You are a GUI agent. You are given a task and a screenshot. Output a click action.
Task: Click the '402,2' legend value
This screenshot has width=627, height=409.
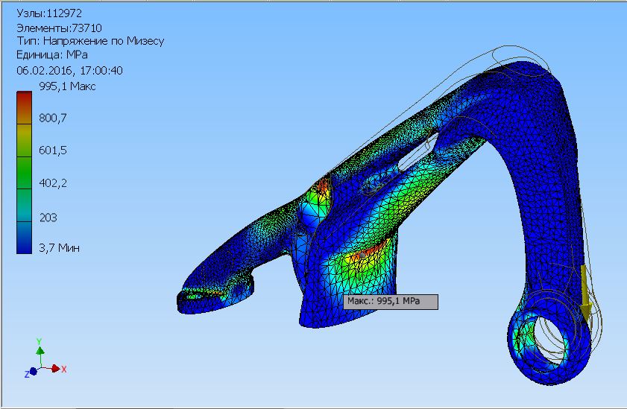tap(53, 183)
